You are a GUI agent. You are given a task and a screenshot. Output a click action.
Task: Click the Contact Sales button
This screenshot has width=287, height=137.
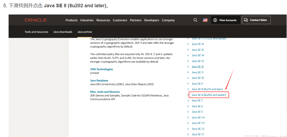[256, 20]
